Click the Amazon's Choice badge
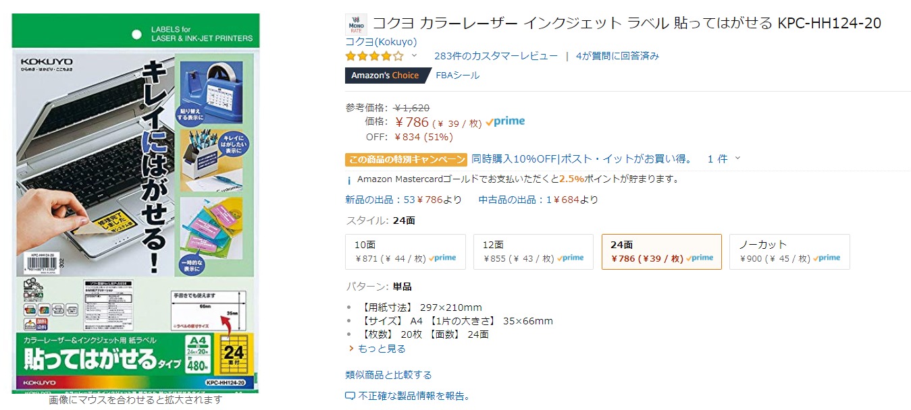 click(x=385, y=76)
